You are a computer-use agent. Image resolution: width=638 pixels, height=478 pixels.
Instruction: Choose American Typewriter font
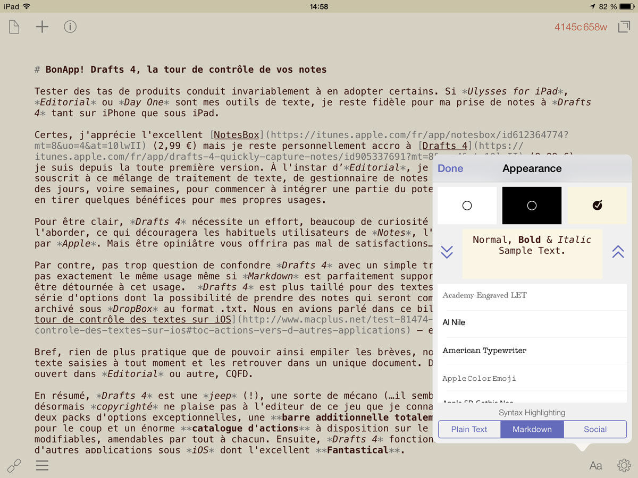[532, 351]
